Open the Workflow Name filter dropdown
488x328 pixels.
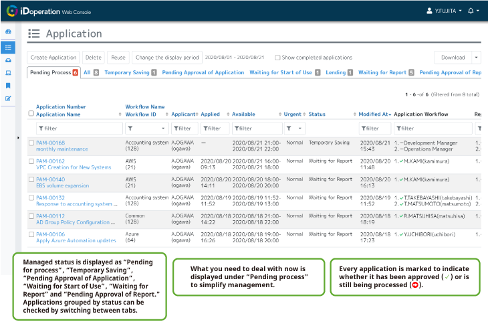[x=146, y=128]
